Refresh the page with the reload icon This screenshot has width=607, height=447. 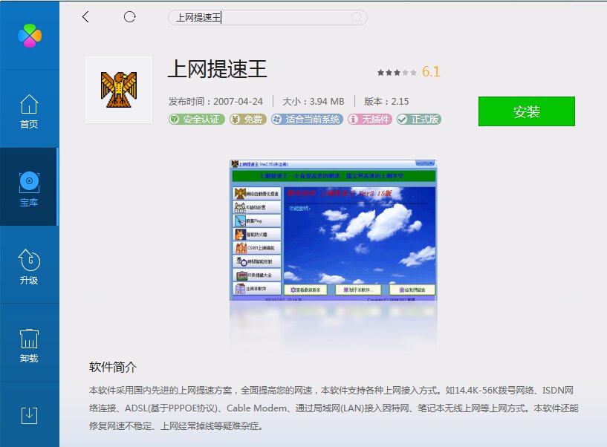(131, 16)
